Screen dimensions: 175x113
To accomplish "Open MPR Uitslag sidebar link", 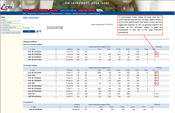I will pyautogui.click(x=7, y=22).
